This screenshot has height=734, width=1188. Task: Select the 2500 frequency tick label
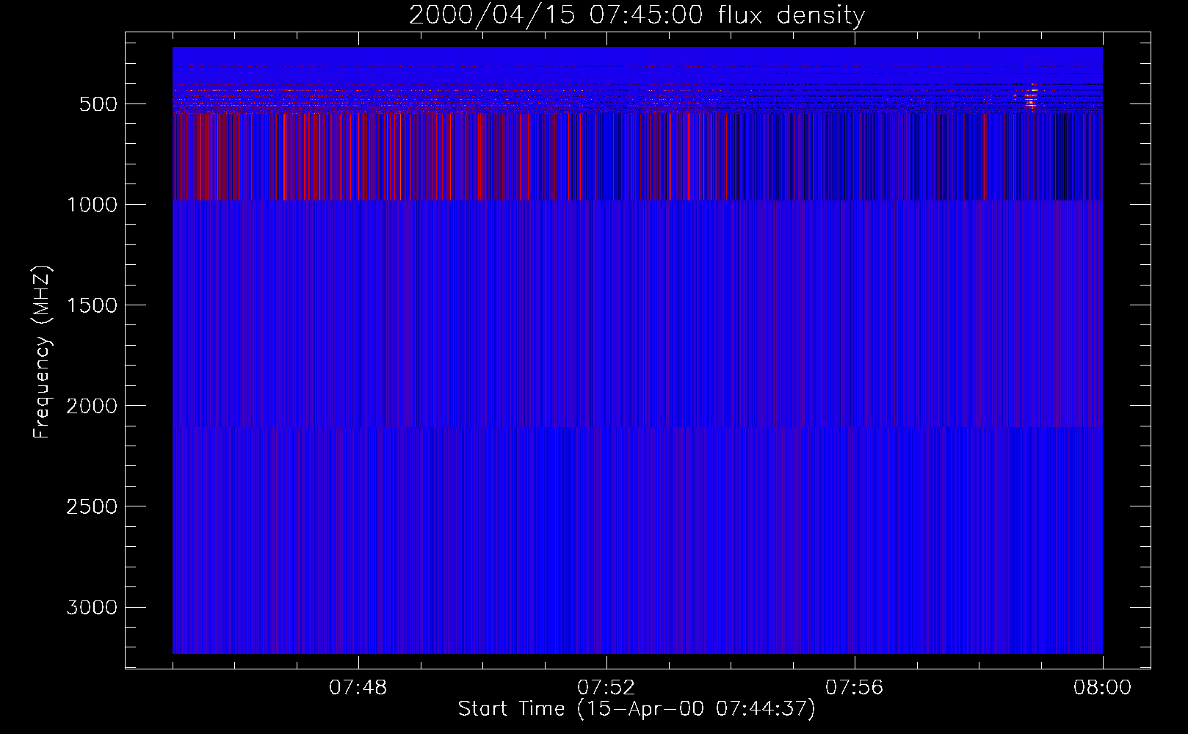(92, 506)
